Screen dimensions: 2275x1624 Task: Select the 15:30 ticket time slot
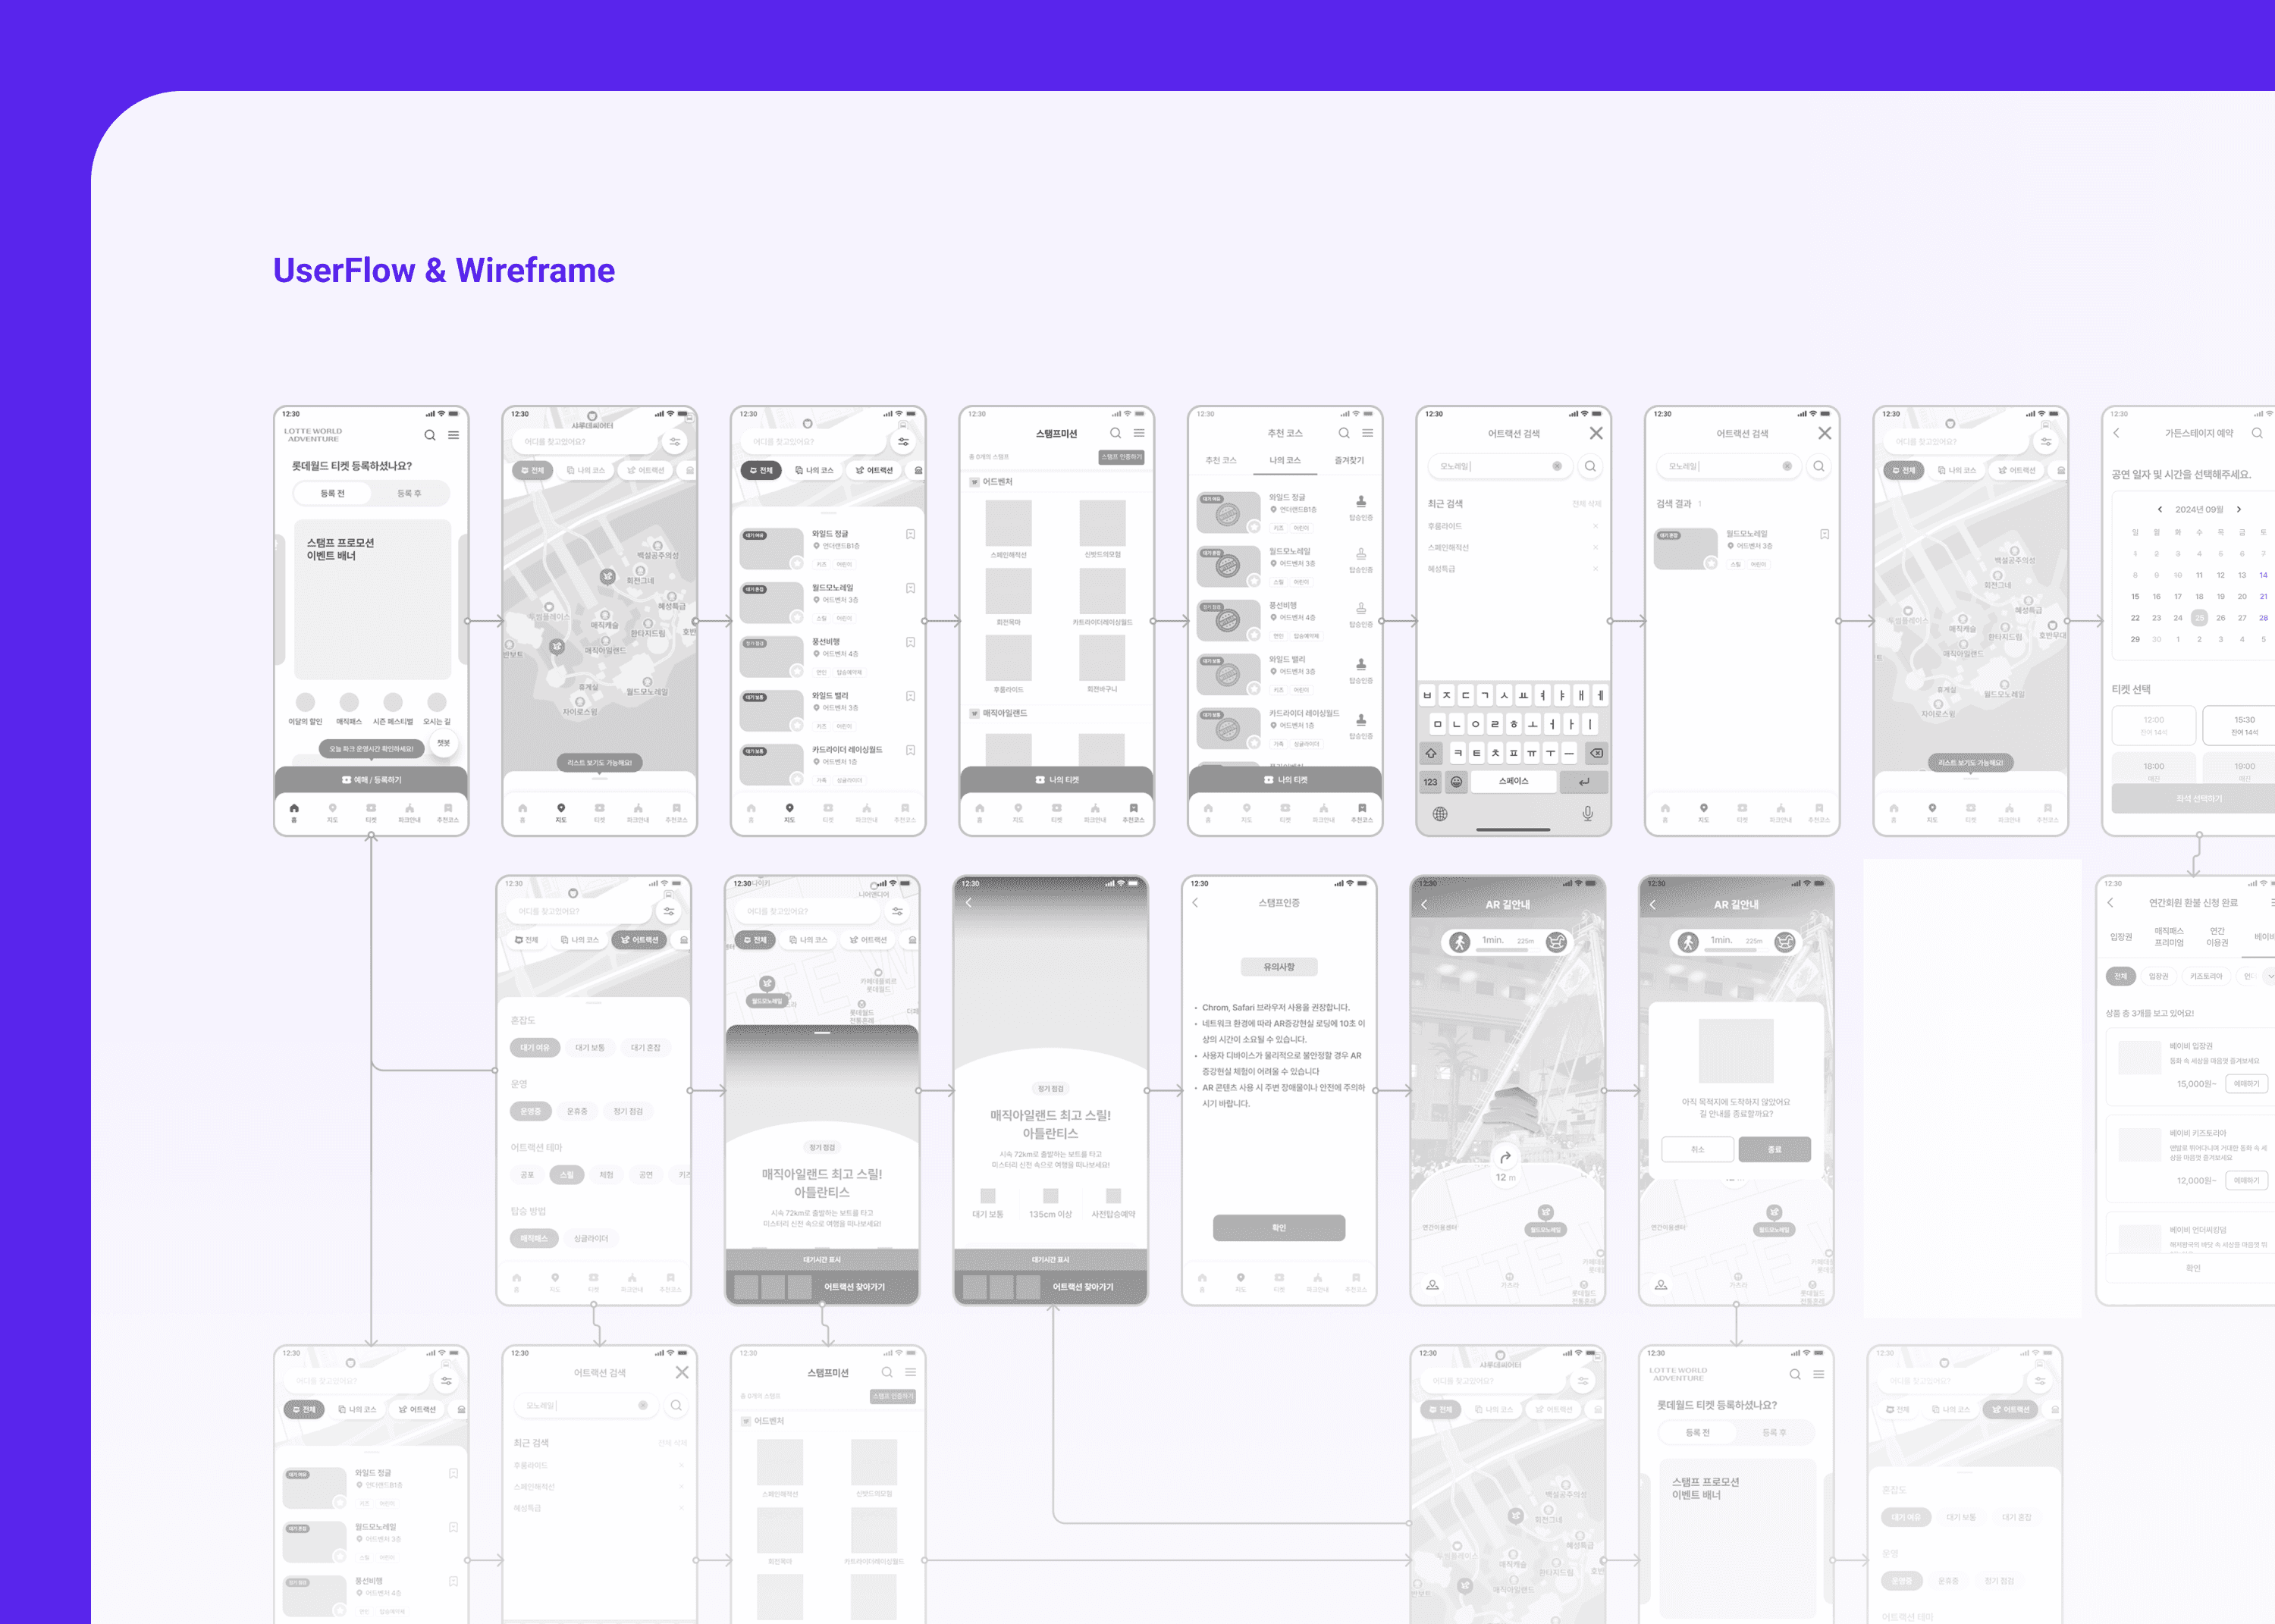(x=2244, y=725)
